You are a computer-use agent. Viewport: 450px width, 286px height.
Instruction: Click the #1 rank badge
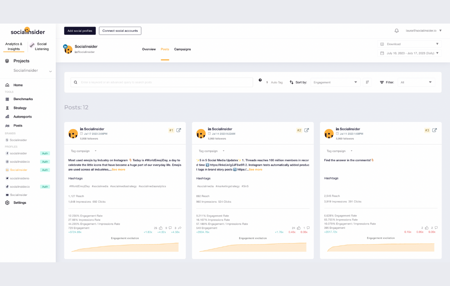(x=171, y=130)
